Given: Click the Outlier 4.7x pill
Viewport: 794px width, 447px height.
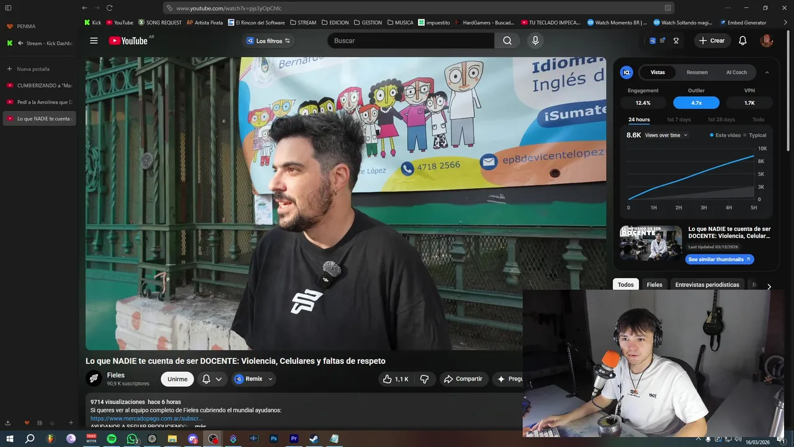Looking at the screenshot, I should [696, 103].
